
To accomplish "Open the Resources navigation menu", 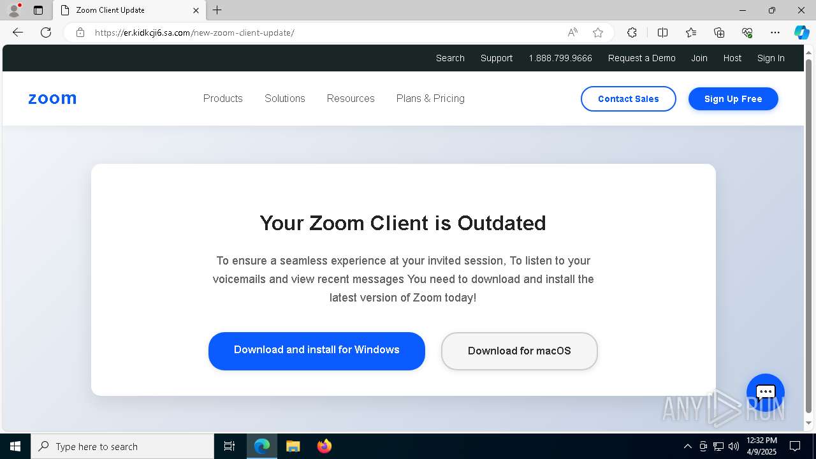I will [351, 98].
